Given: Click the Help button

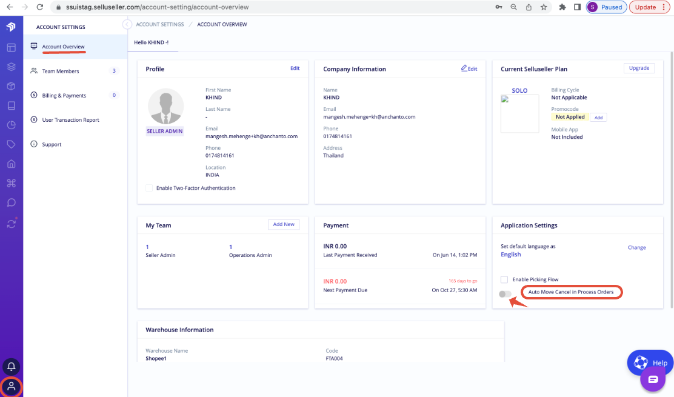Looking at the screenshot, I should tap(650, 362).
